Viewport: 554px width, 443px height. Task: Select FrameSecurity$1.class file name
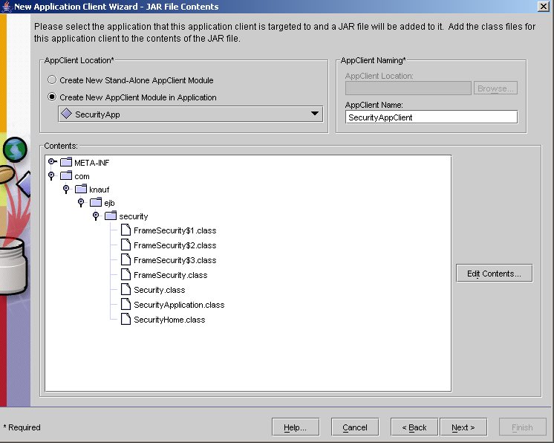coord(175,230)
